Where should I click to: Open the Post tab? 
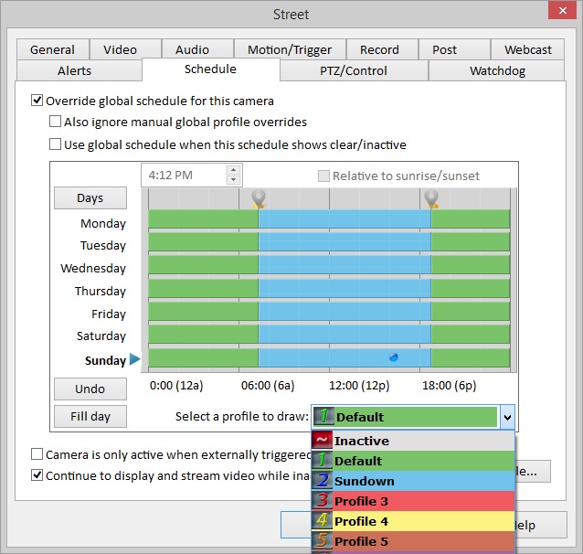pos(454,49)
